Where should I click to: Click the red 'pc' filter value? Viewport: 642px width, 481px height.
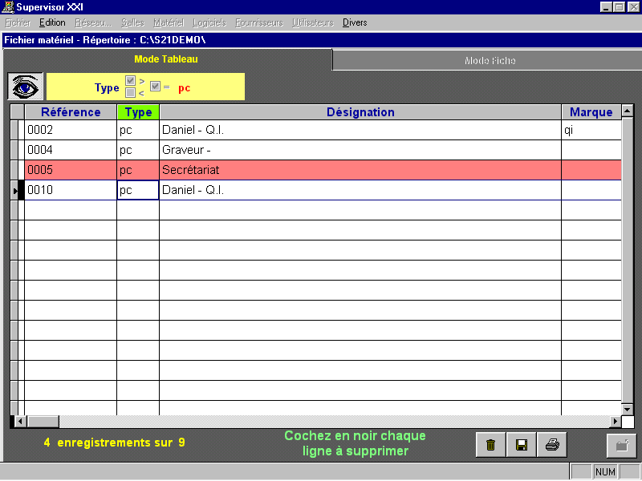[x=185, y=88]
